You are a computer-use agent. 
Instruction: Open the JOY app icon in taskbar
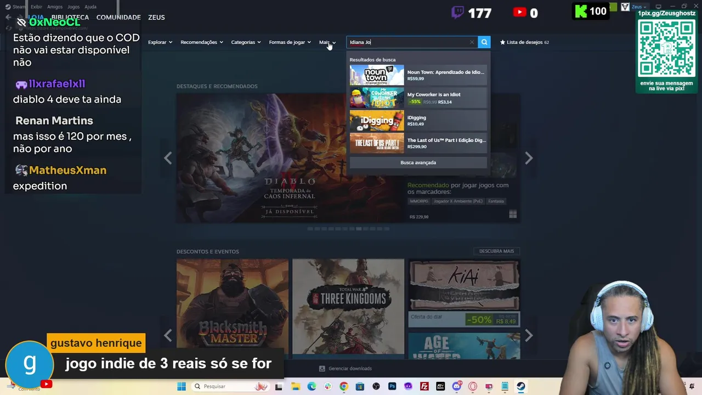click(440, 386)
